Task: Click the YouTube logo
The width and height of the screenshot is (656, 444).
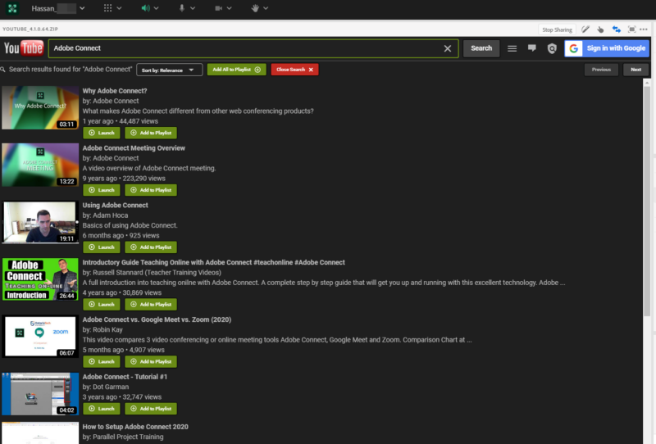Action: coord(24,48)
